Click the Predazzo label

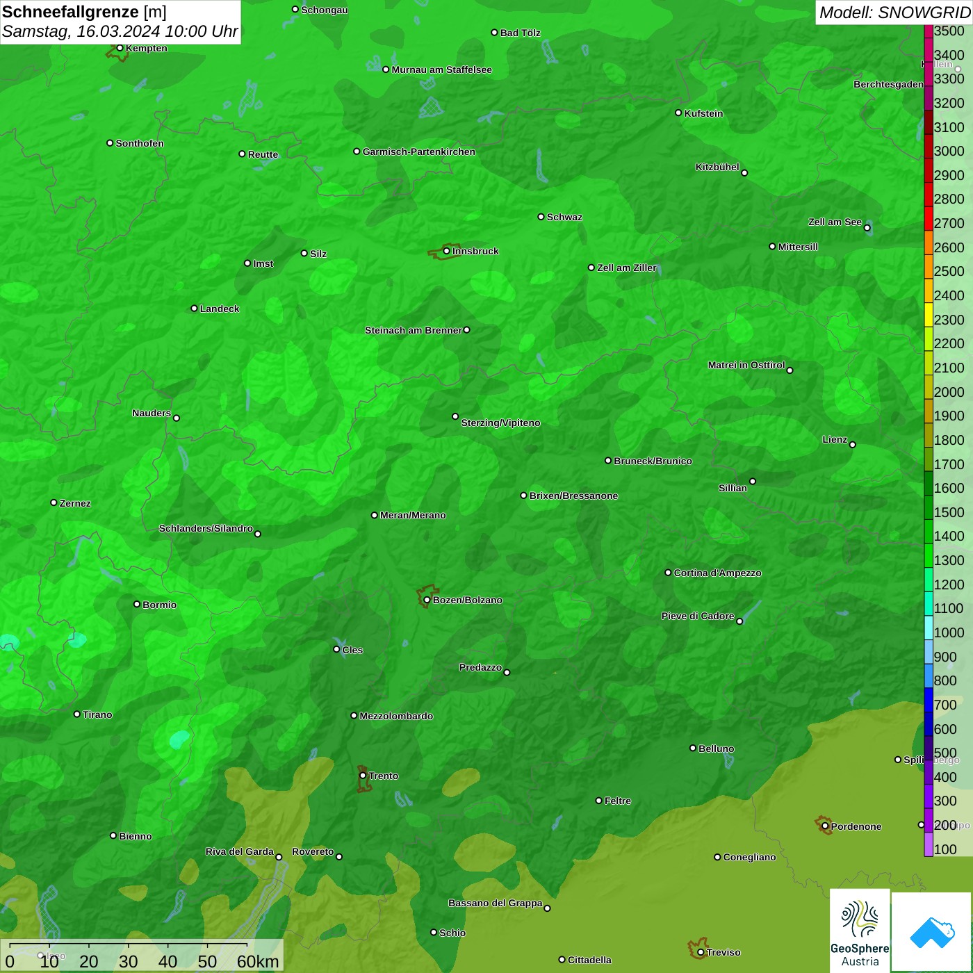click(480, 667)
